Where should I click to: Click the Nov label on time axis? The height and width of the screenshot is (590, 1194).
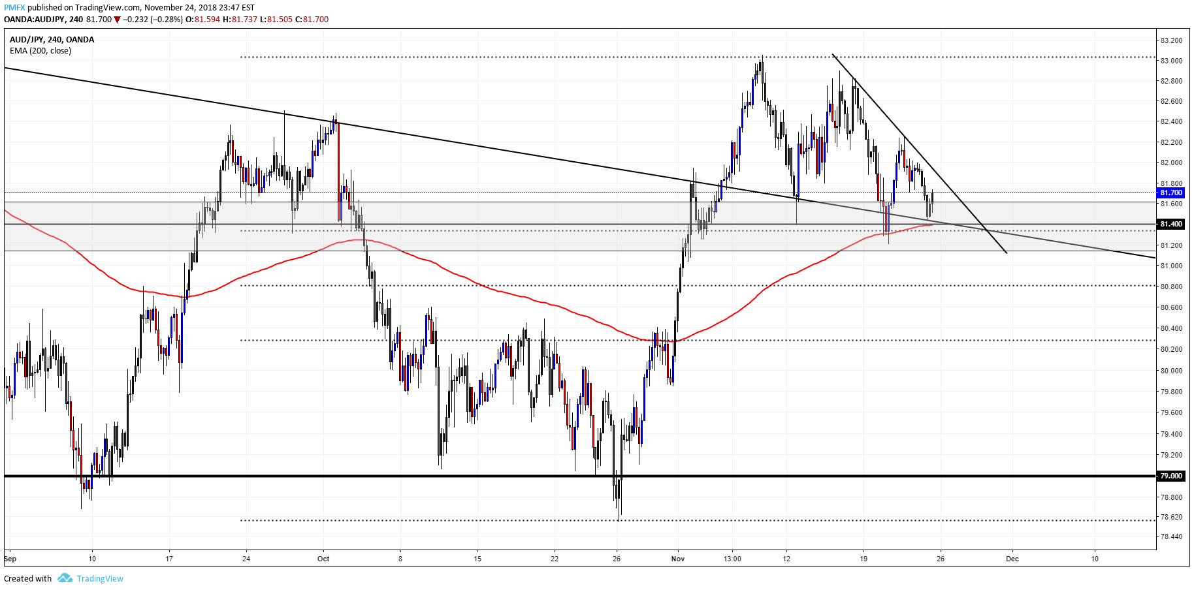(678, 559)
